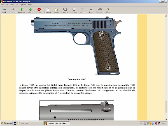The image size is (168, 126).
Task: Click the quick launch icon beside Démarrer
Action: click(15, 123)
